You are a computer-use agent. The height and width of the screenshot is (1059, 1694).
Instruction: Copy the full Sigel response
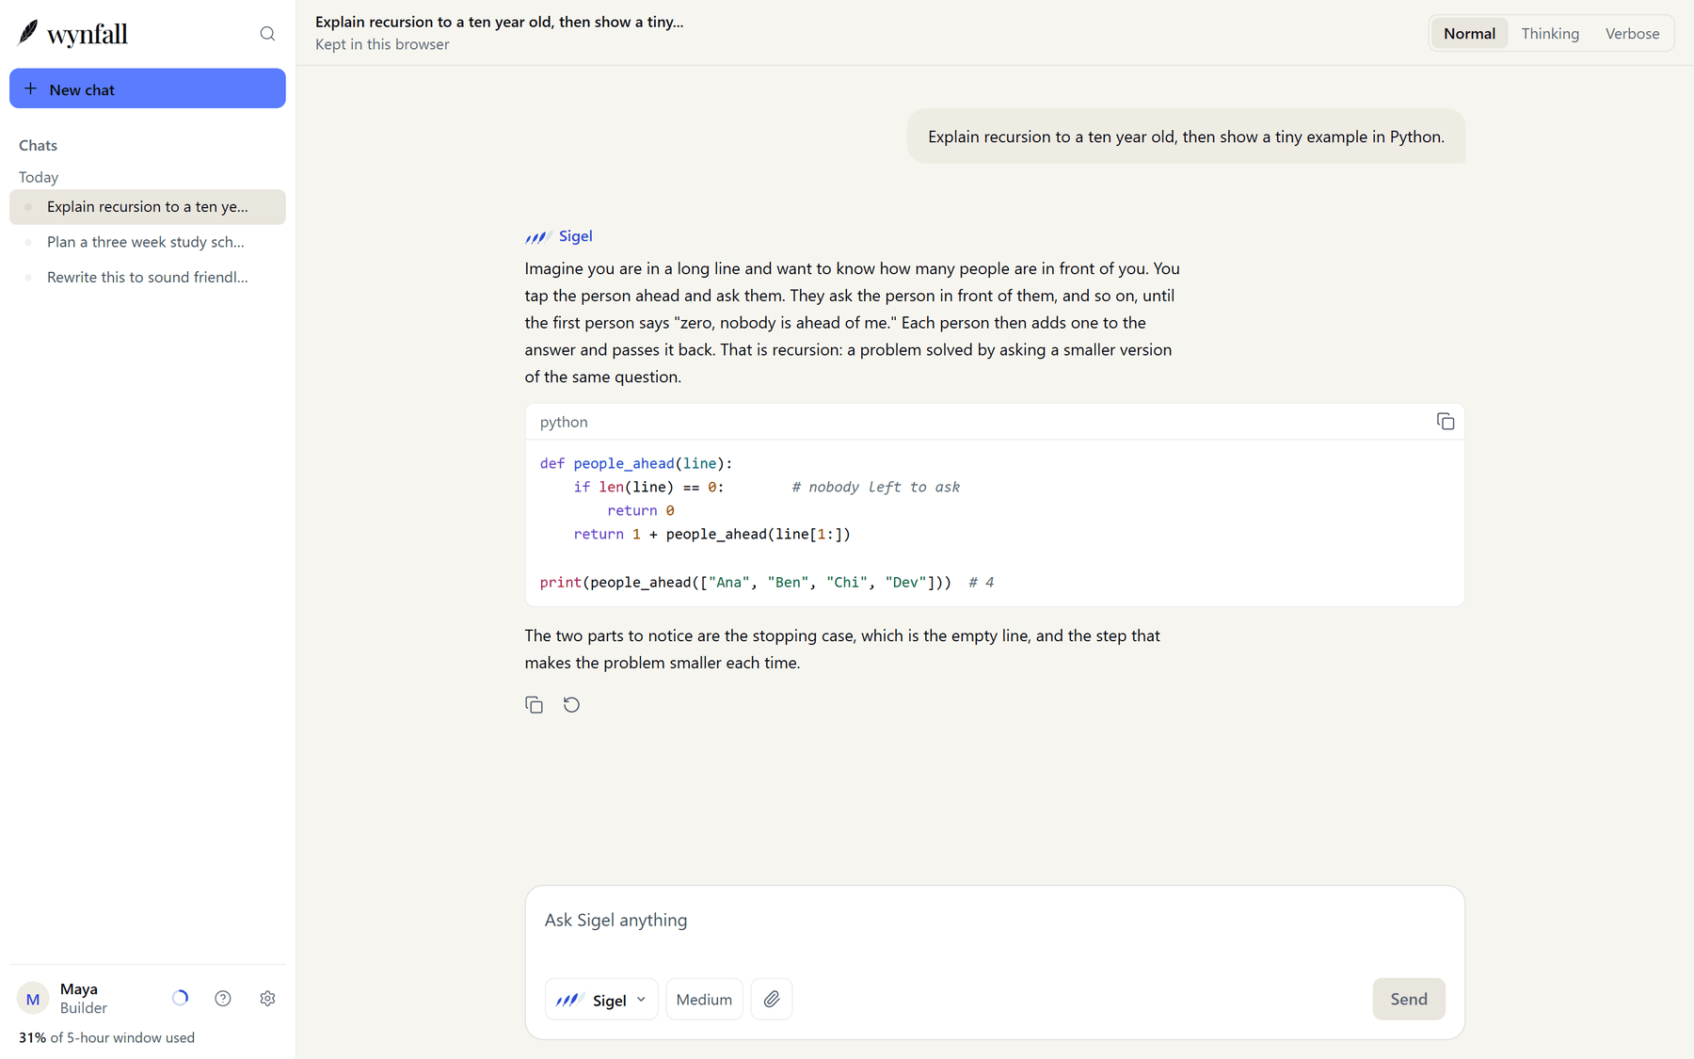[x=534, y=705]
